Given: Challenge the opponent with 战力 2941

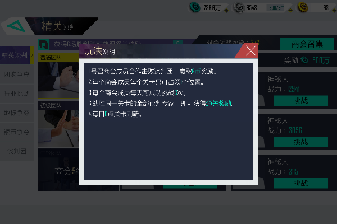Looking at the screenshot, I should 300,101.
